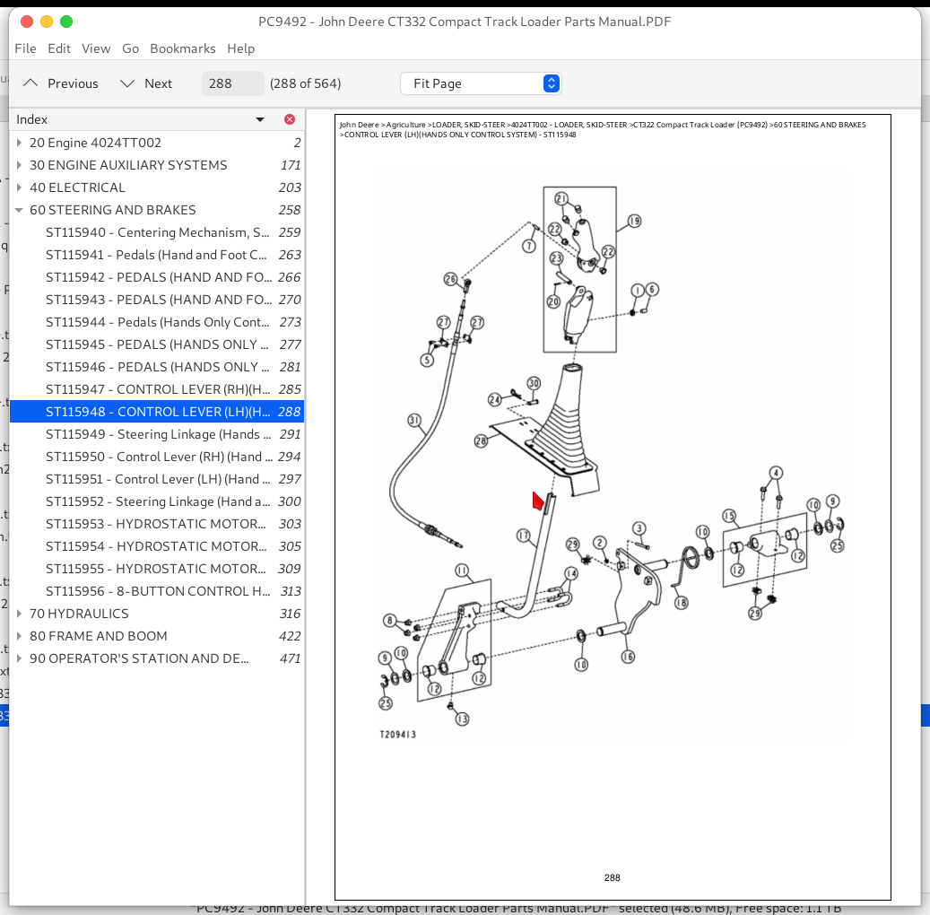The image size is (930, 915).
Task: Click the red arrow marker in diagram
Action: tap(538, 501)
